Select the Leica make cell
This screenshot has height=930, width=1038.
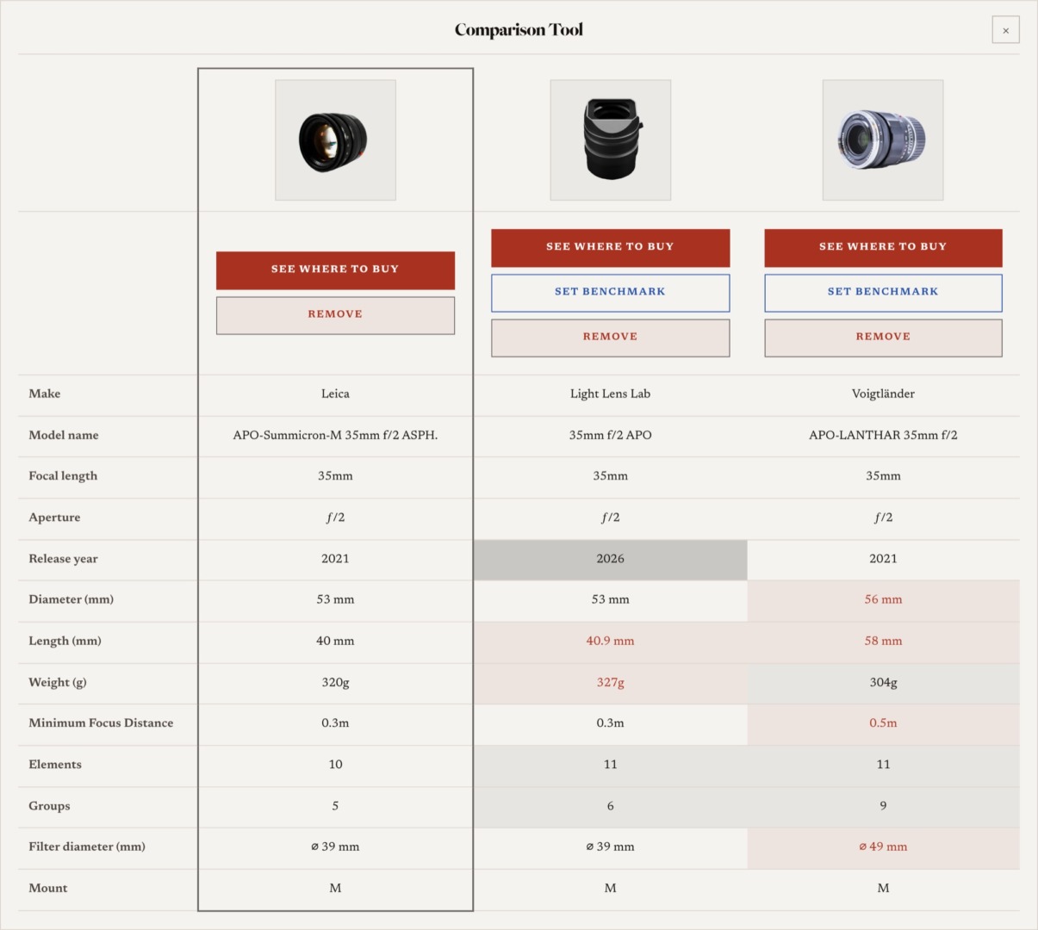pos(335,394)
